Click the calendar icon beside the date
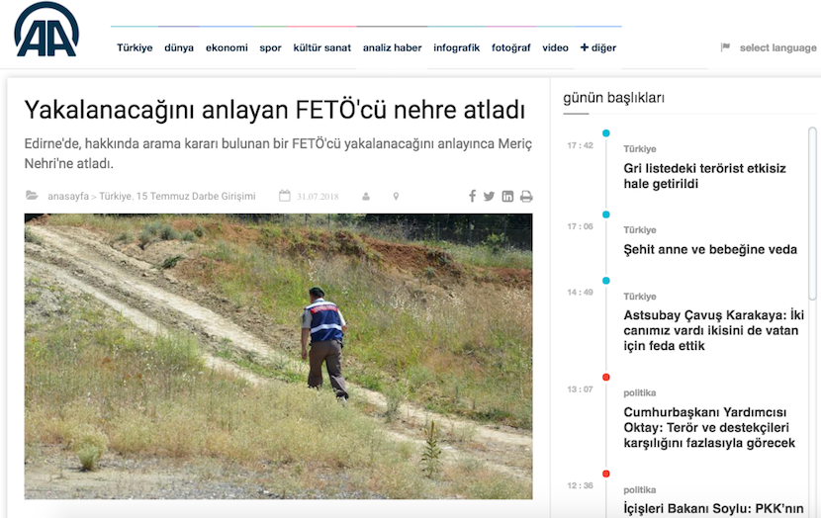821x518 pixels. click(x=284, y=196)
